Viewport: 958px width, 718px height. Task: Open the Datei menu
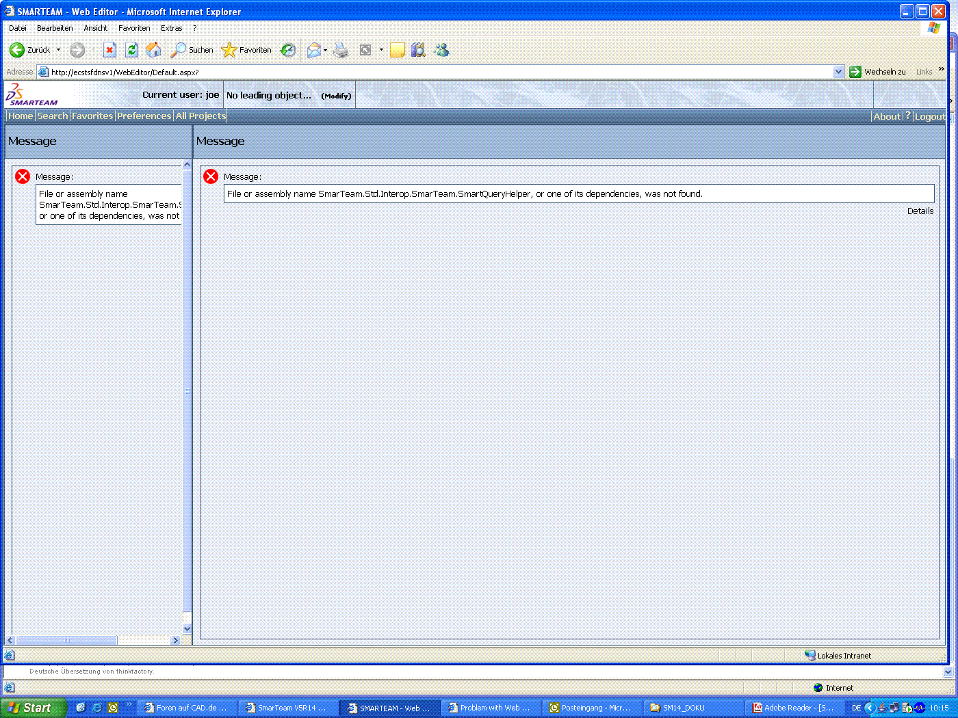(18, 28)
